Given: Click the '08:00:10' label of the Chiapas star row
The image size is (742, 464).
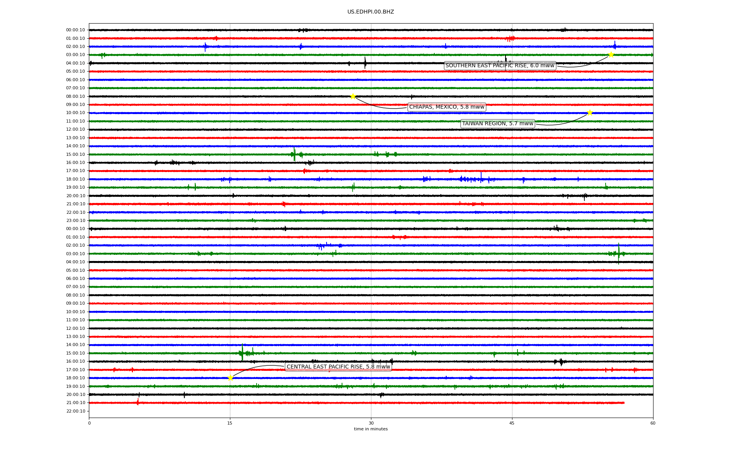Looking at the screenshot, I should [76, 96].
